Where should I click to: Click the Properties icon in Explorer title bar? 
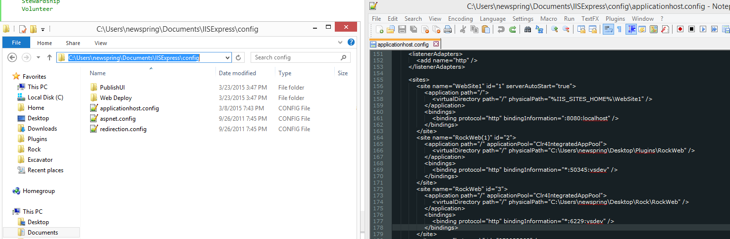tap(22, 29)
